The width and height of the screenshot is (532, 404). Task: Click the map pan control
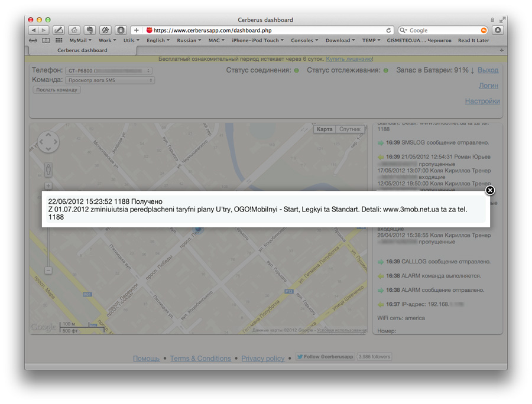[48, 142]
